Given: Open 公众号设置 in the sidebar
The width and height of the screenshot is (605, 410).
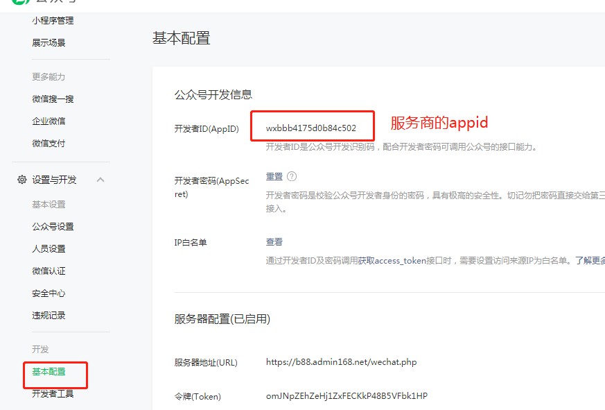Looking at the screenshot, I should coord(53,226).
